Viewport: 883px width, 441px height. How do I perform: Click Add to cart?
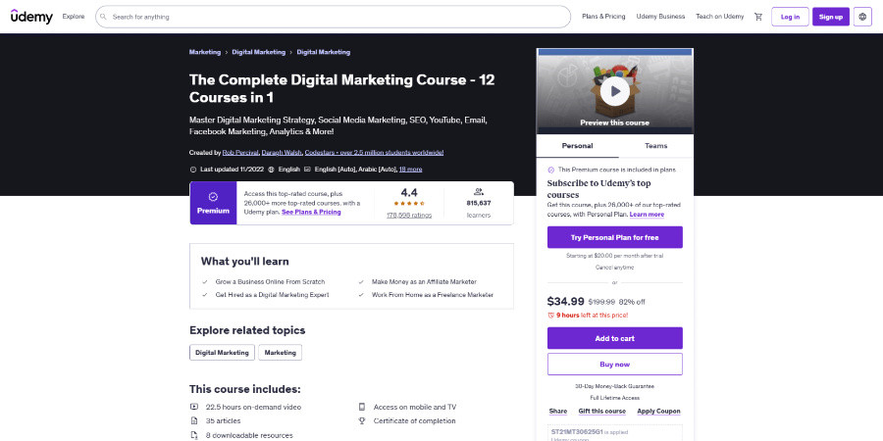[x=614, y=338]
